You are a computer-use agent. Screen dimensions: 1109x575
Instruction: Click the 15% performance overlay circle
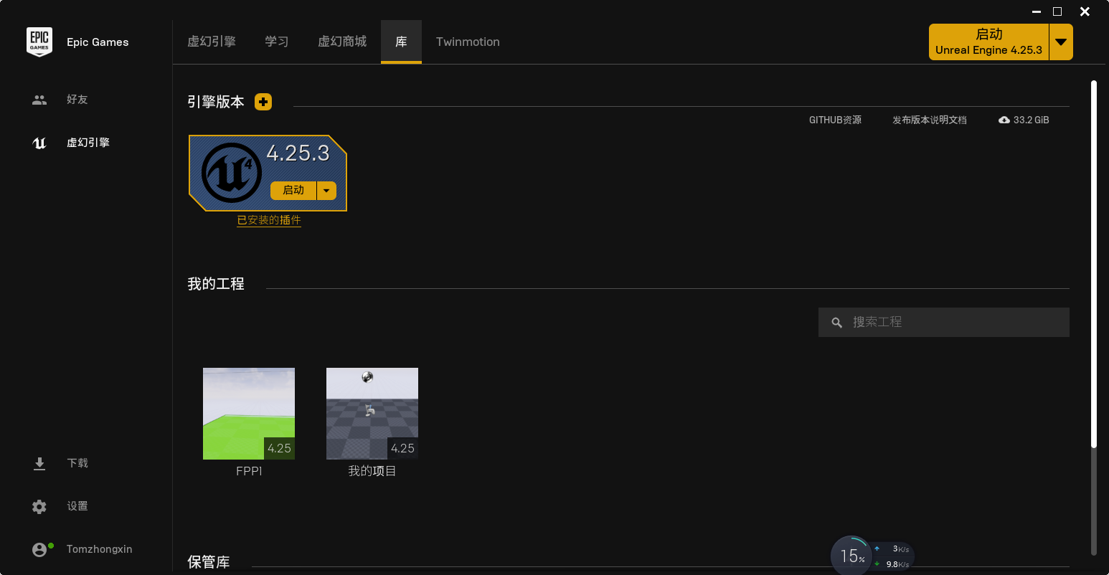pos(851,556)
